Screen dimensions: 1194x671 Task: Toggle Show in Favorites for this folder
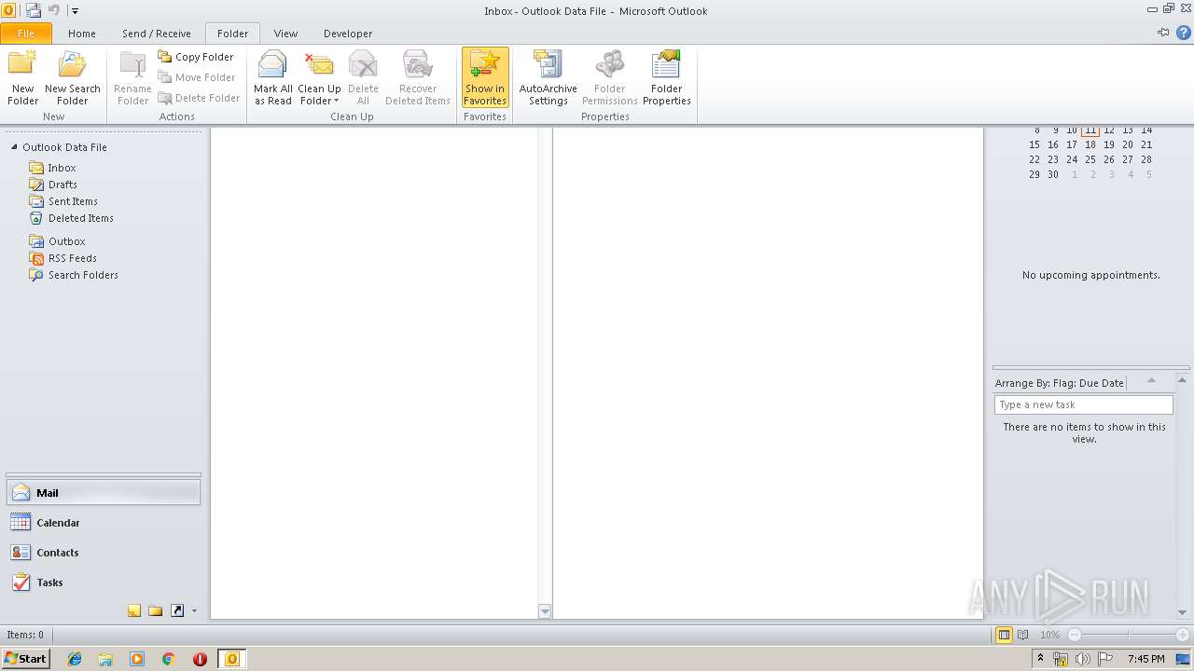485,78
